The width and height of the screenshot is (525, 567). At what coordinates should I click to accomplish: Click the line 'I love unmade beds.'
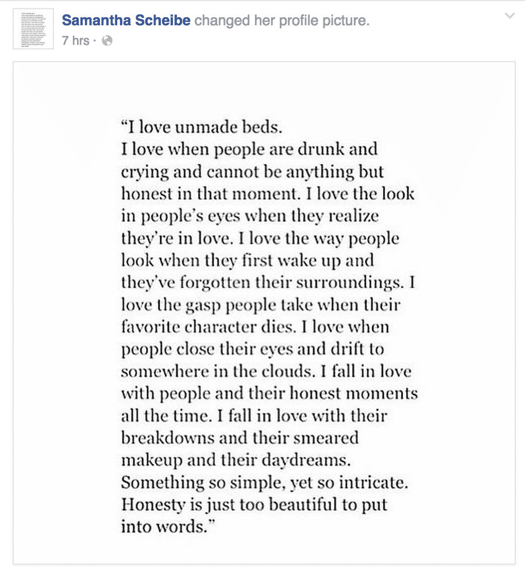tap(202, 127)
